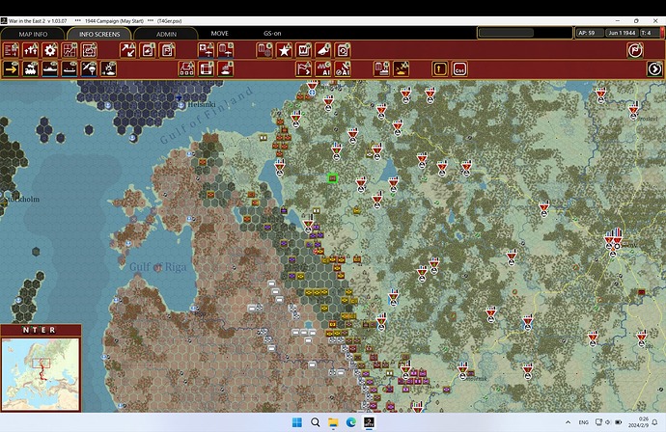Screen dimensions: 666x432
Task: Click the megaphone event log icon
Action: tap(323, 50)
